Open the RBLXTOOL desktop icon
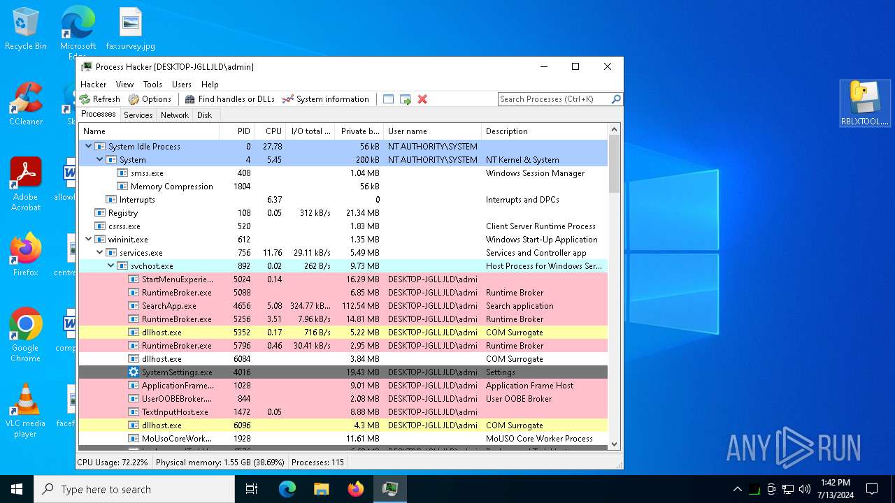The image size is (895, 503). [x=865, y=103]
